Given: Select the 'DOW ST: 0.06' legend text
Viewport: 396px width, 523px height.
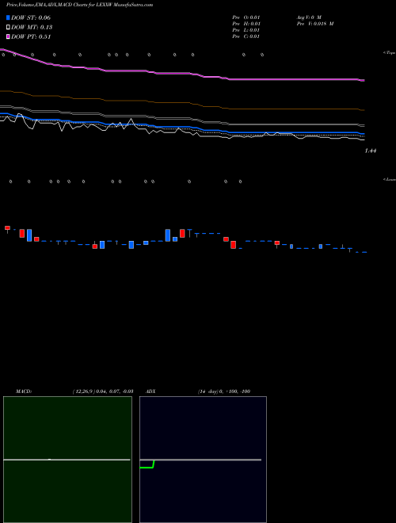Looking at the screenshot, I should coord(31,17).
